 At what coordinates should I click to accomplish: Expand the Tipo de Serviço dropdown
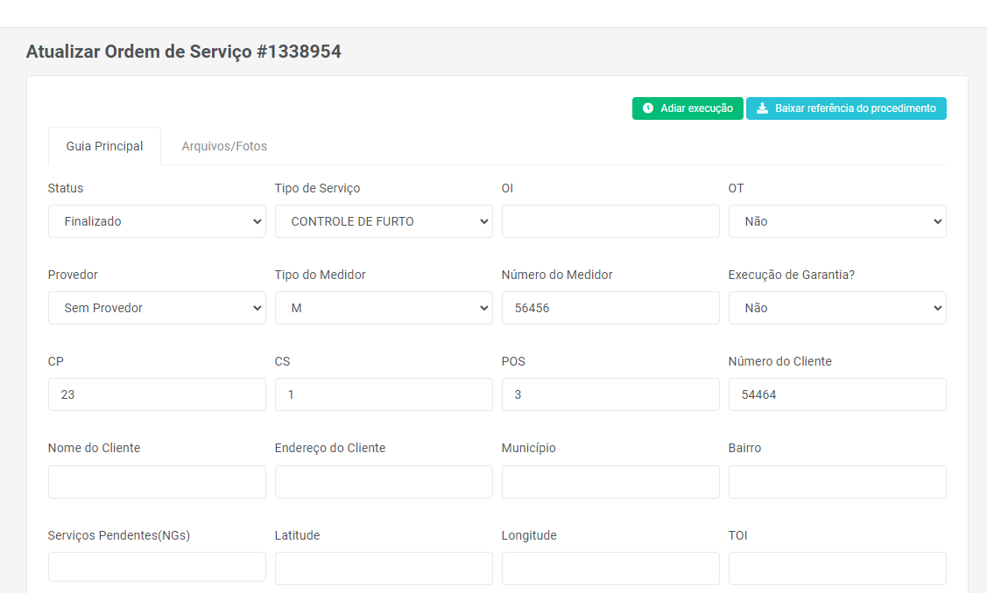[x=384, y=221]
